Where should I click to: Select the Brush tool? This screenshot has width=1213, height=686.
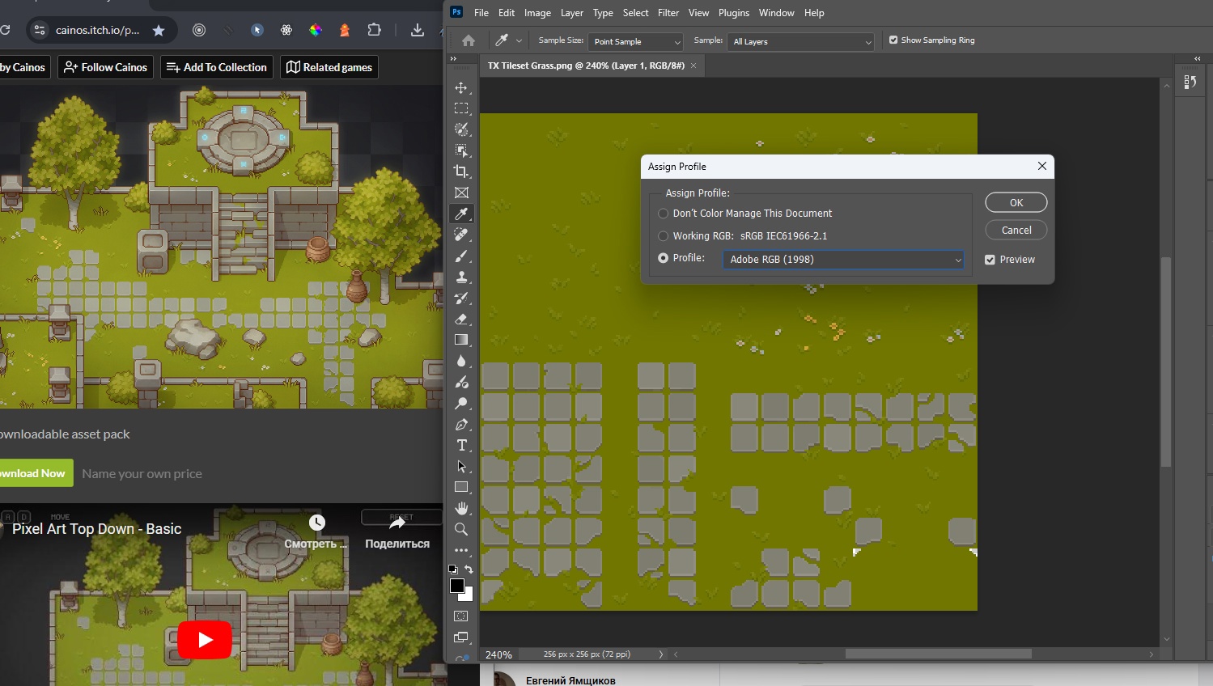point(461,256)
